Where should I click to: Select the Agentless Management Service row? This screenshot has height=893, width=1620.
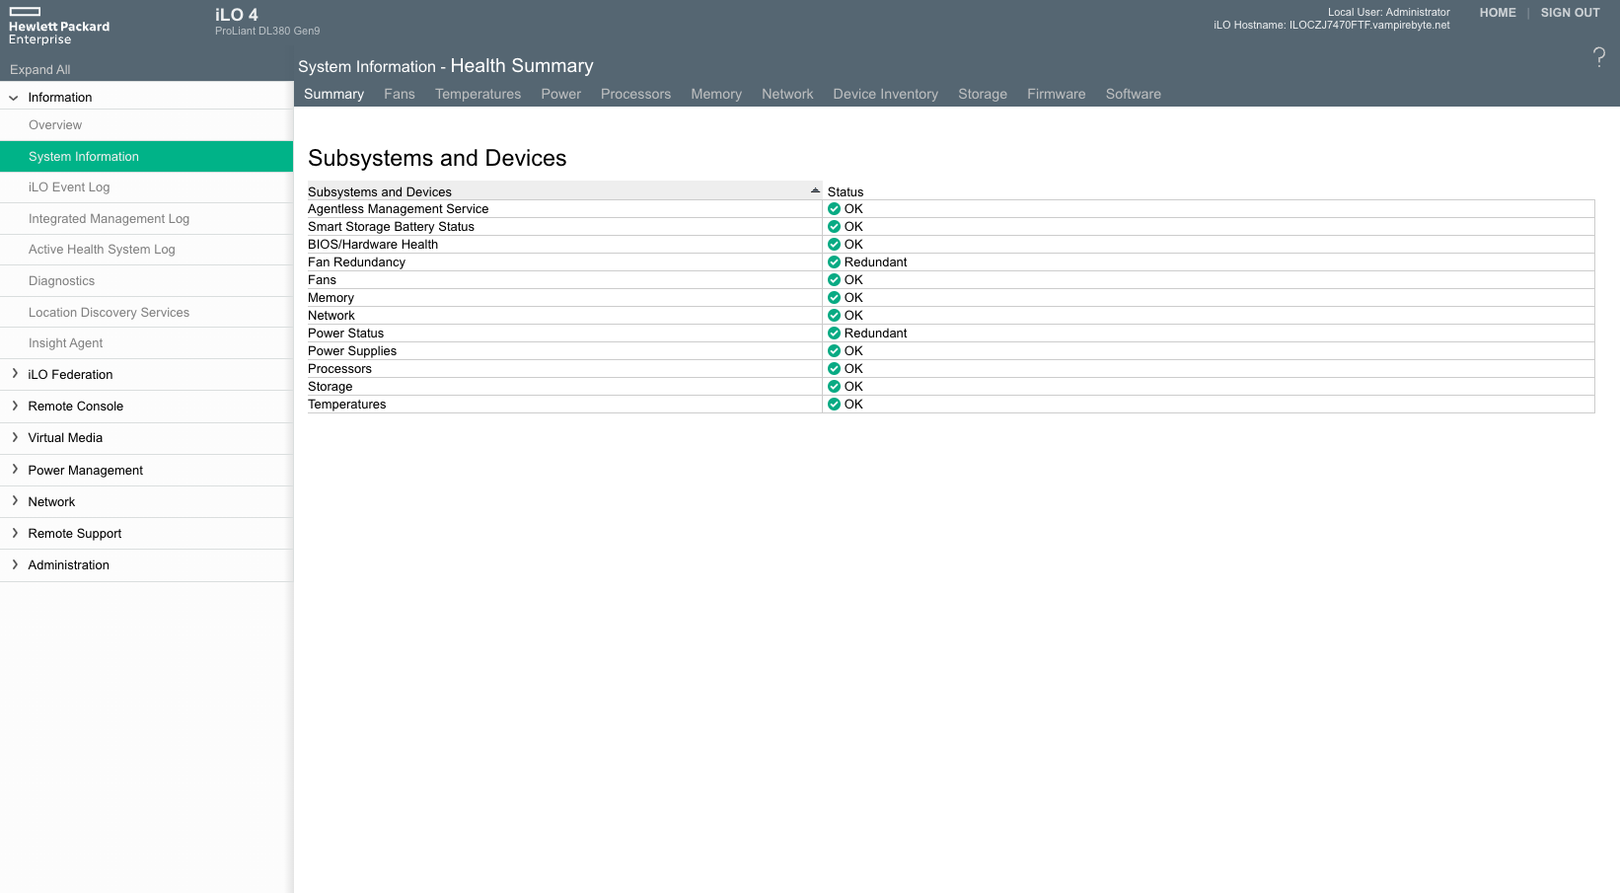tap(951, 209)
